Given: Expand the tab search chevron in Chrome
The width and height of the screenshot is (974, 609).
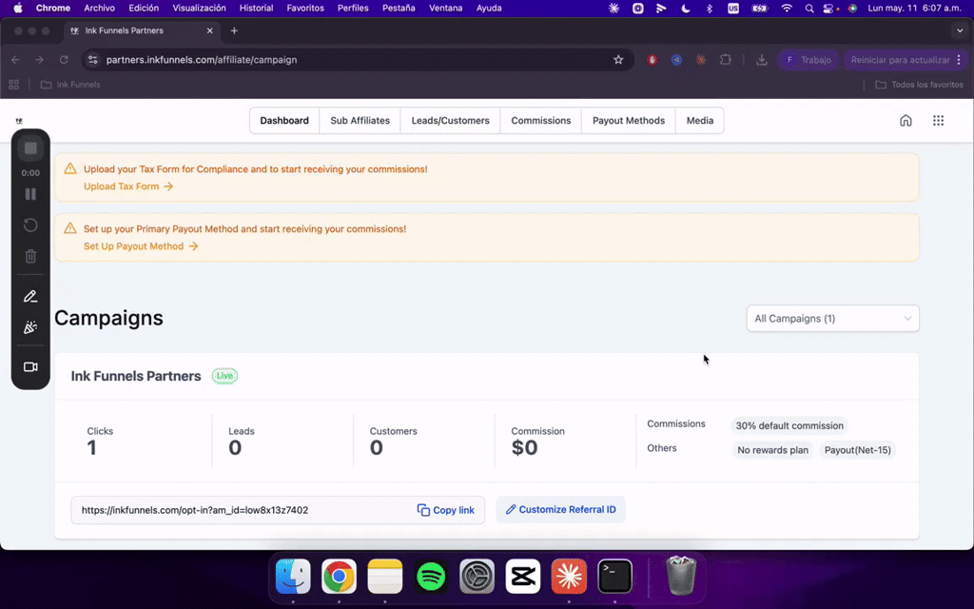Looking at the screenshot, I should click(x=960, y=30).
